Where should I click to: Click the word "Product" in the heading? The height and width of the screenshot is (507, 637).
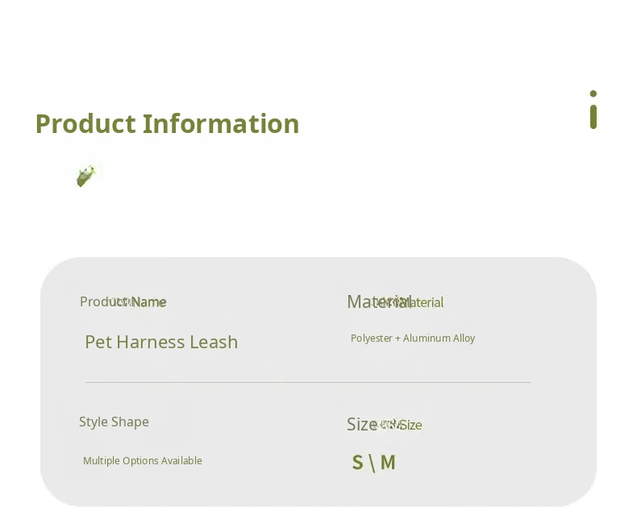85,123
